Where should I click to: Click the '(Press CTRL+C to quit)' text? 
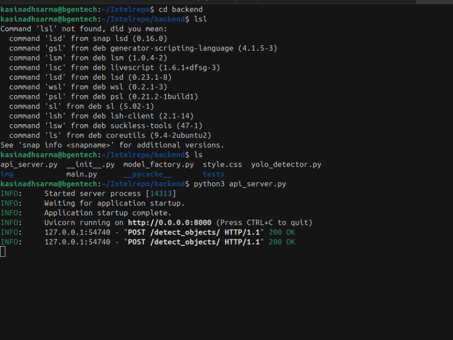pyautogui.click(x=264, y=223)
